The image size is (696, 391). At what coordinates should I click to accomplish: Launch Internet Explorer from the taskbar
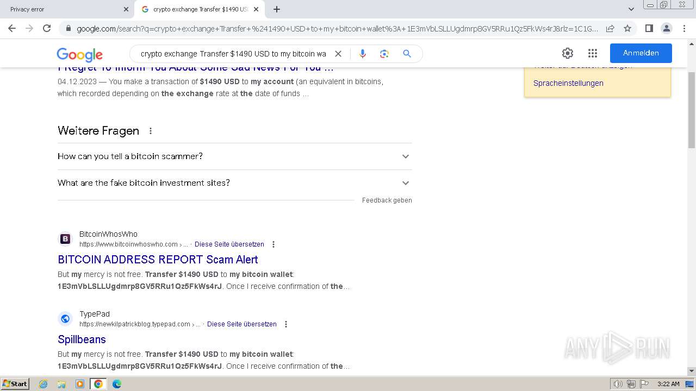tap(43, 384)
